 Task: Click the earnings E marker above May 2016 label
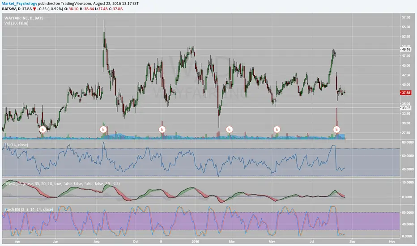pyautogui.click(x=277, y=130)
